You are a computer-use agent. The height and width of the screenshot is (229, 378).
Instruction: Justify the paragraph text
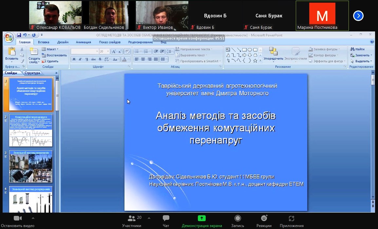tap(156, 59)
